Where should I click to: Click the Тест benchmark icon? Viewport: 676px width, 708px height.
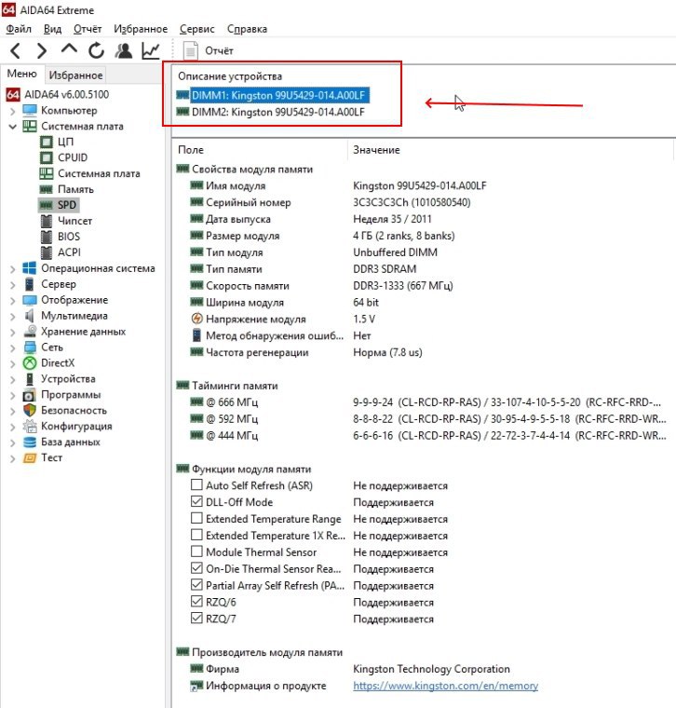pos(30,457)
